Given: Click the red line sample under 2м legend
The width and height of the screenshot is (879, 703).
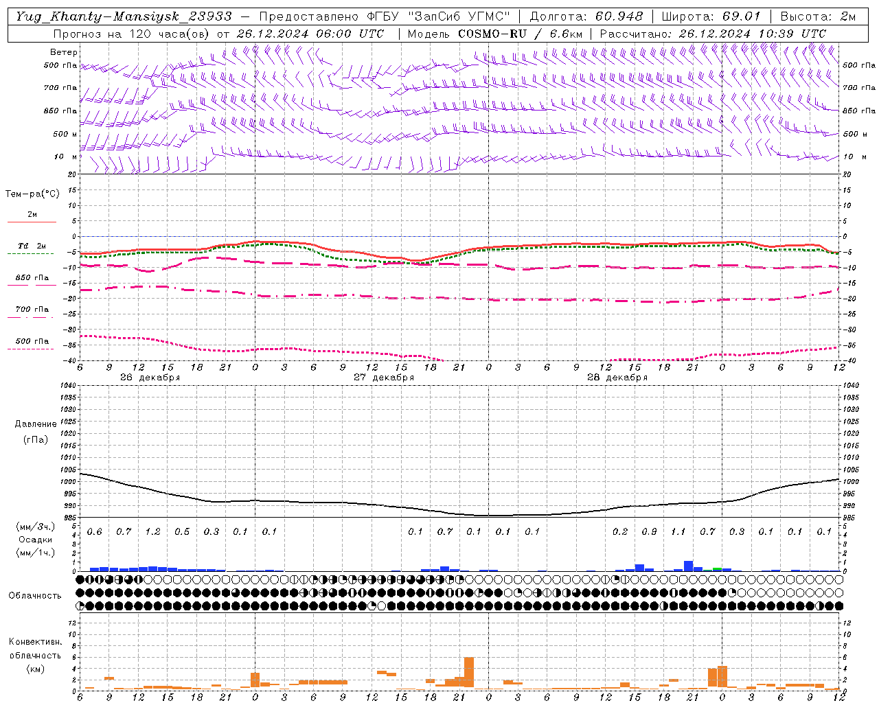Looking at the screenshot, I should click(32, 222).
